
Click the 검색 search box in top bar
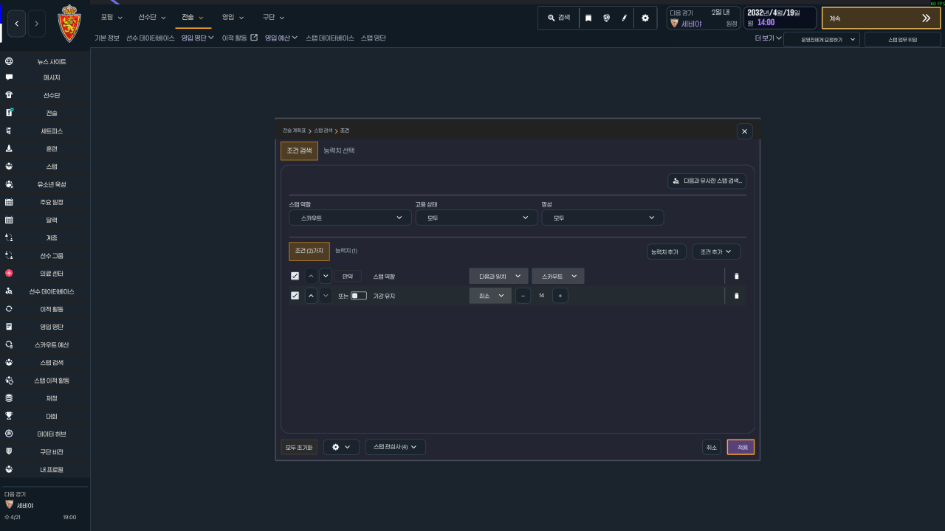point(558,18)
